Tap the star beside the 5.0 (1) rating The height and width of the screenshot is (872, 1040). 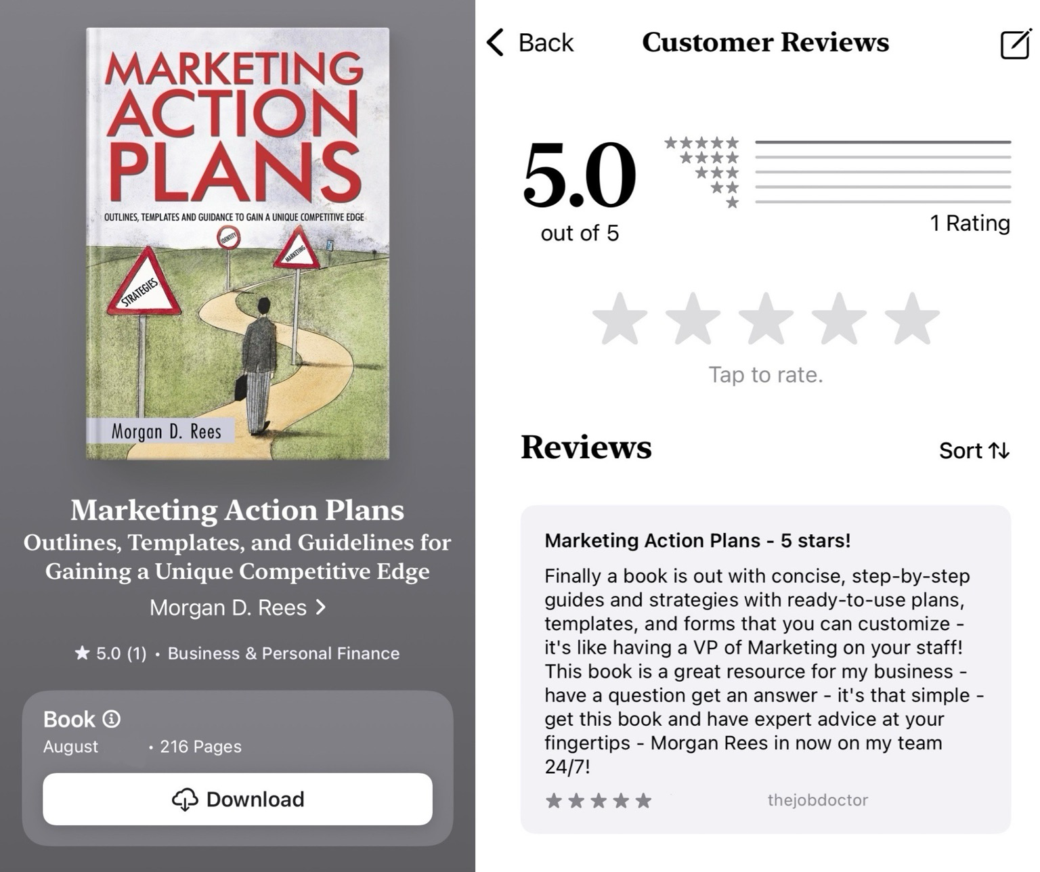(82, 653)
